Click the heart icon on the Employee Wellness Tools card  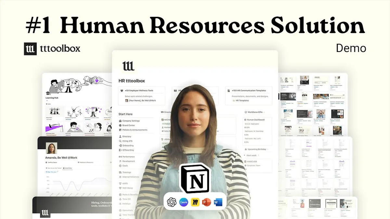click(122, 91)
